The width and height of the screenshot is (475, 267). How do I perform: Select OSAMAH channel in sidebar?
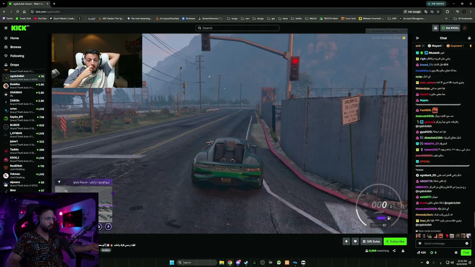click(24, 94)
